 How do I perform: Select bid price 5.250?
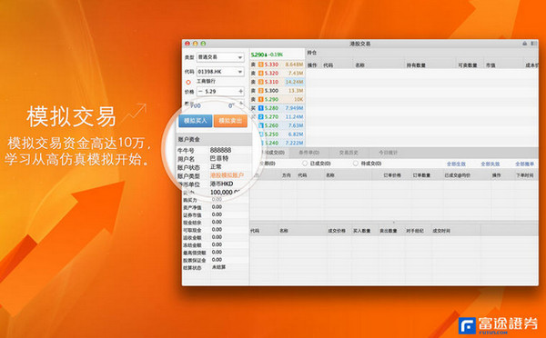pos(271,134)
